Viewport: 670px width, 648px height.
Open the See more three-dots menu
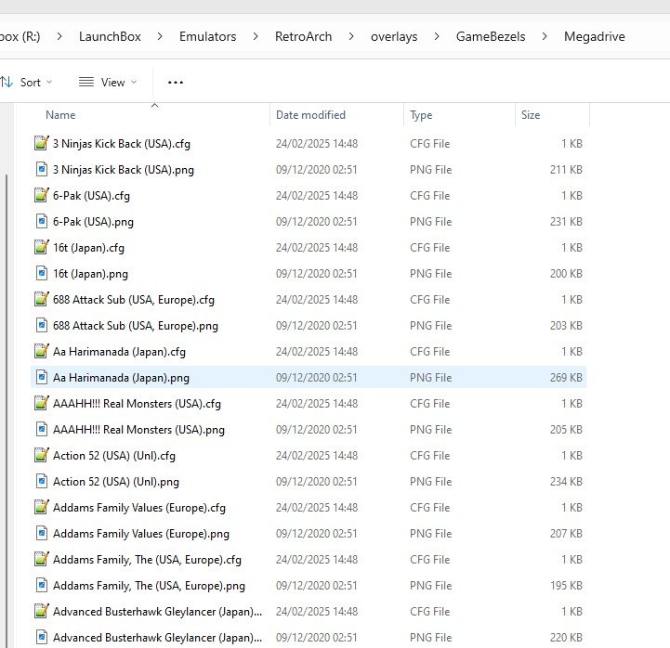176,82
